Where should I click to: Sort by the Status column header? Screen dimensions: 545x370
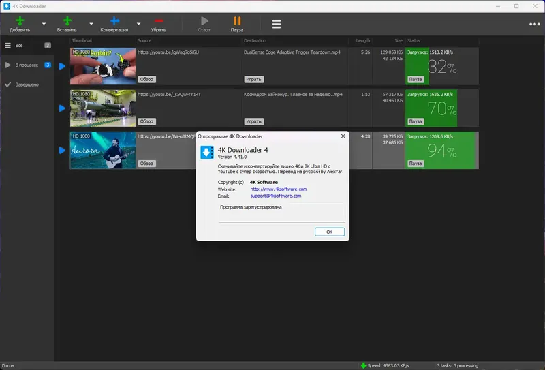click(414, 40)
